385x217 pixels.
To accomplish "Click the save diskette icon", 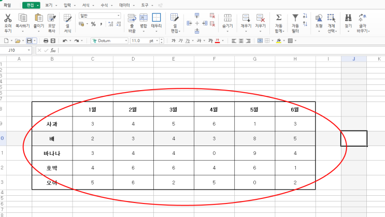I will coord(29,41).
